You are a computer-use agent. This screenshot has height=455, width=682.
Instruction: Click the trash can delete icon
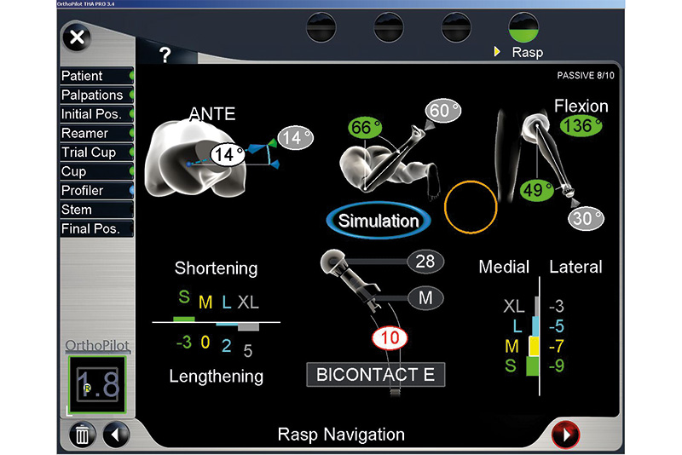[x=82, y=435]
